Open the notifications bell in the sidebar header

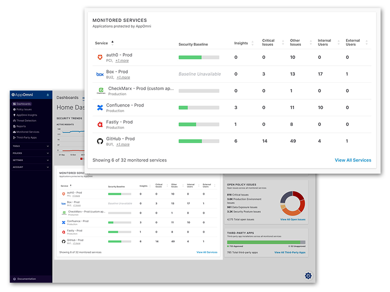point(48,94)
